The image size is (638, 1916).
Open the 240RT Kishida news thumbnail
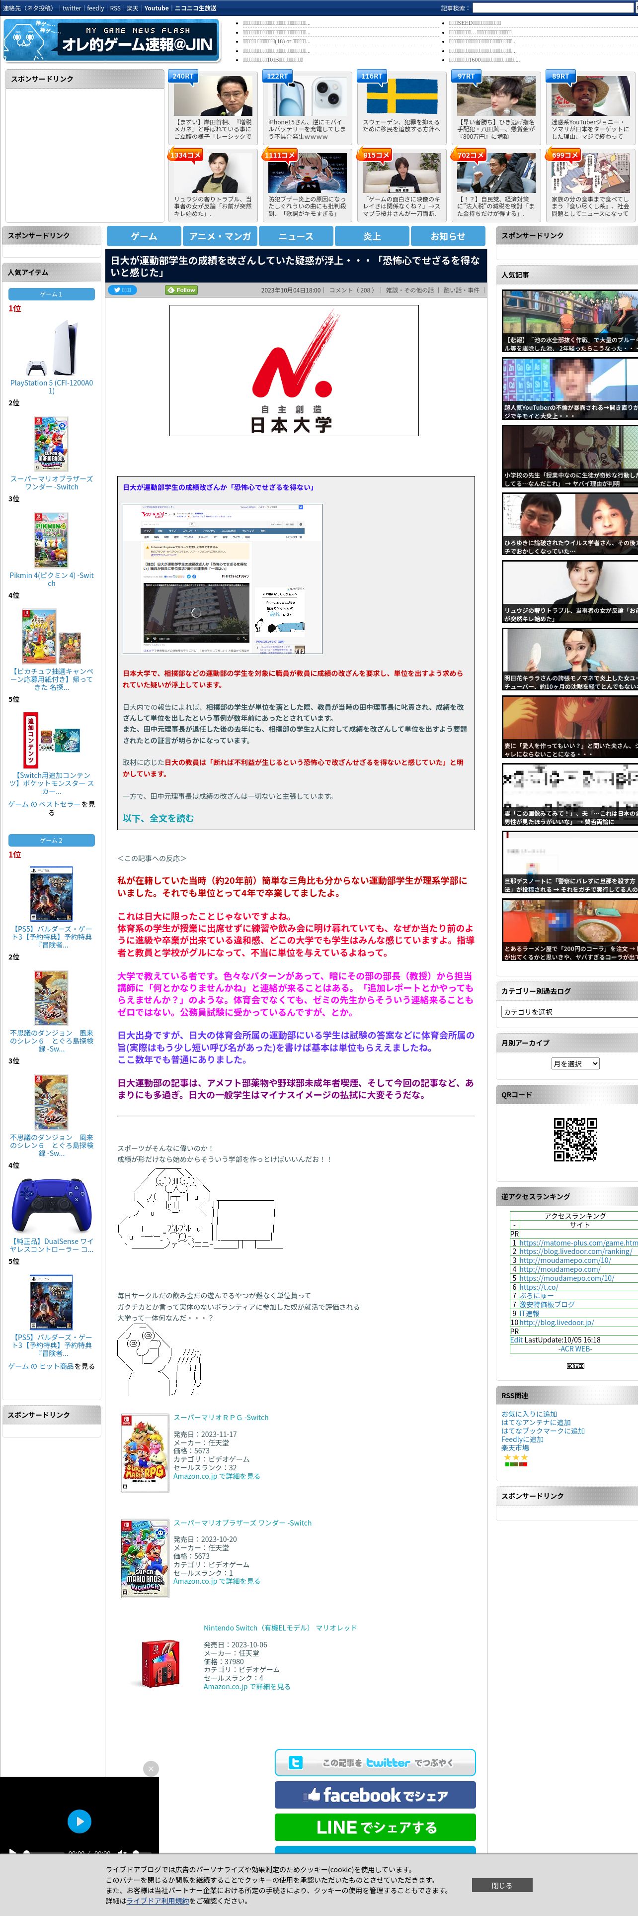(x=213, y=96)
